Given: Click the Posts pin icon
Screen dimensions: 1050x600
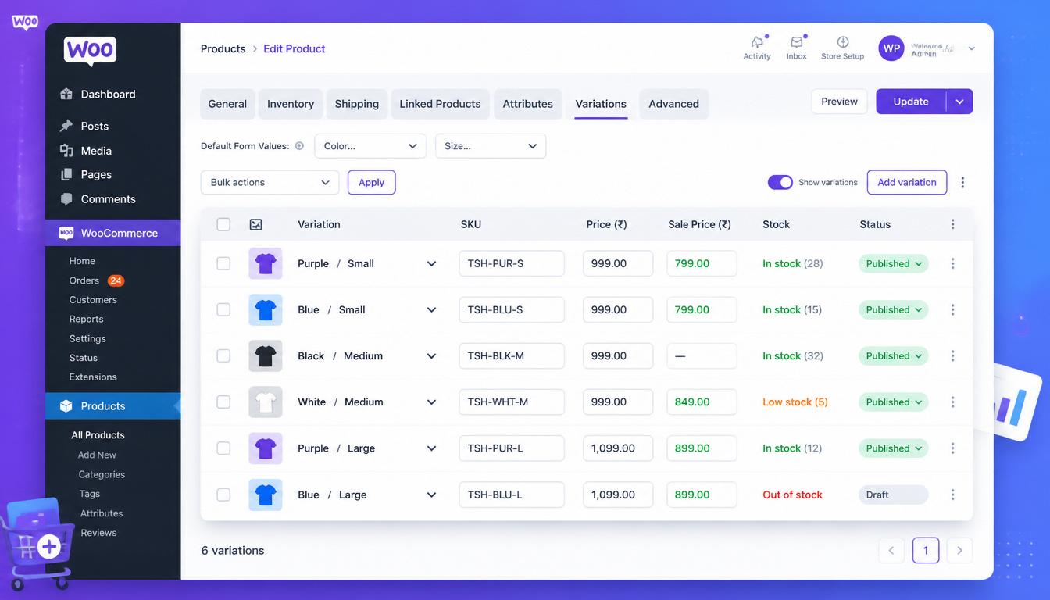Looking at the screenshot, I should (x=66, y=126).
